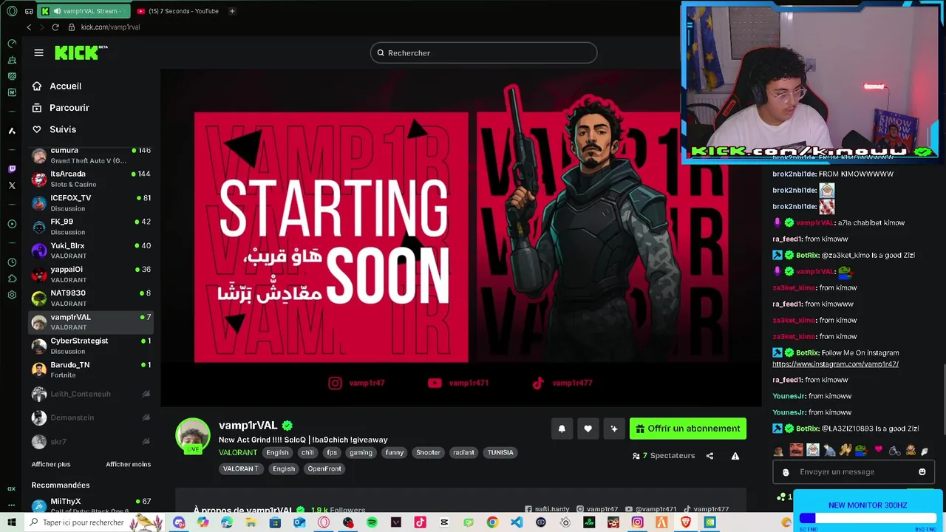
Task: Click the vamp1rVAL channel avatar
Action: point(193,436)
